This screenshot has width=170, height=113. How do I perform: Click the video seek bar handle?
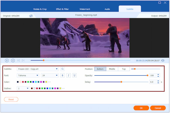[x=44, y=60]
